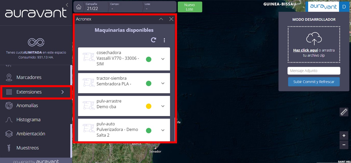The image size is (351, 163).
Task: Click the Acronex panel scrollbar
Action: click(x=175, y=129)
